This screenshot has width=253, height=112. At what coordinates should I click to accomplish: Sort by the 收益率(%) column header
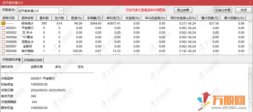pos(132,18)
